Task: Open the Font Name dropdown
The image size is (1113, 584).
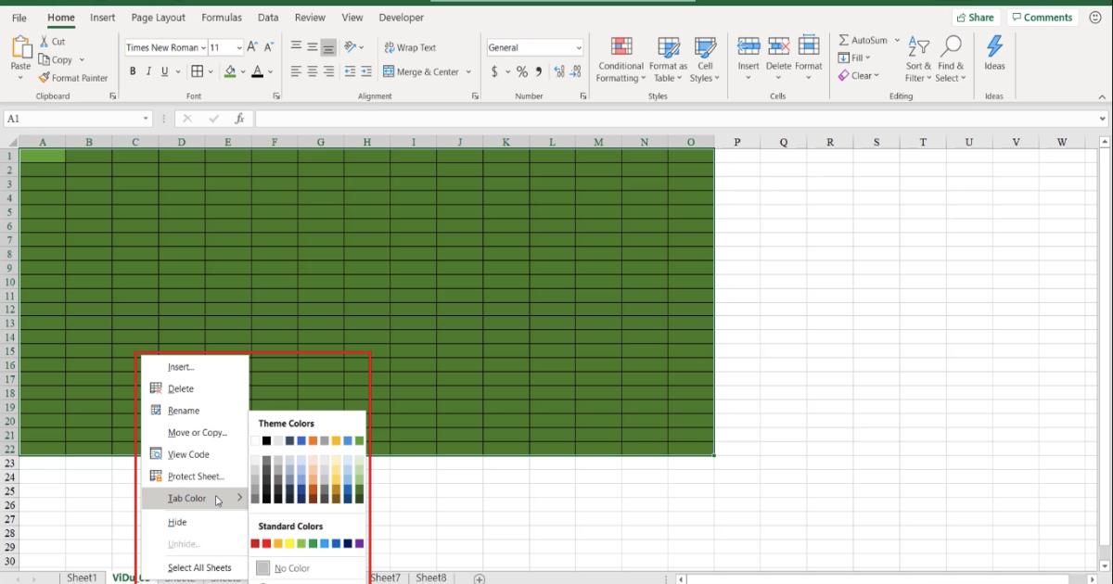Action: point(203,46)
